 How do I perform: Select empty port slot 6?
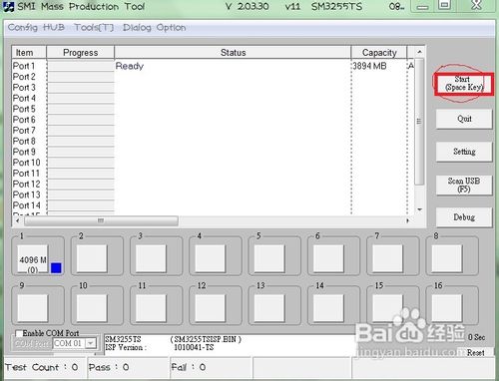pos(328,258)
